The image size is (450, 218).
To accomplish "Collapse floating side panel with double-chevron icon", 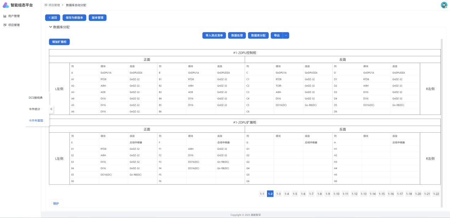I will (51, 109).
